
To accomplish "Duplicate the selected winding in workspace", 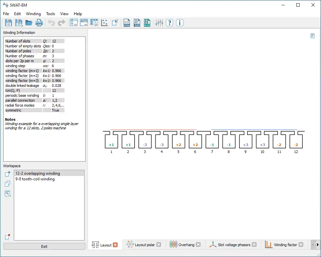I will tap(8, 184).
